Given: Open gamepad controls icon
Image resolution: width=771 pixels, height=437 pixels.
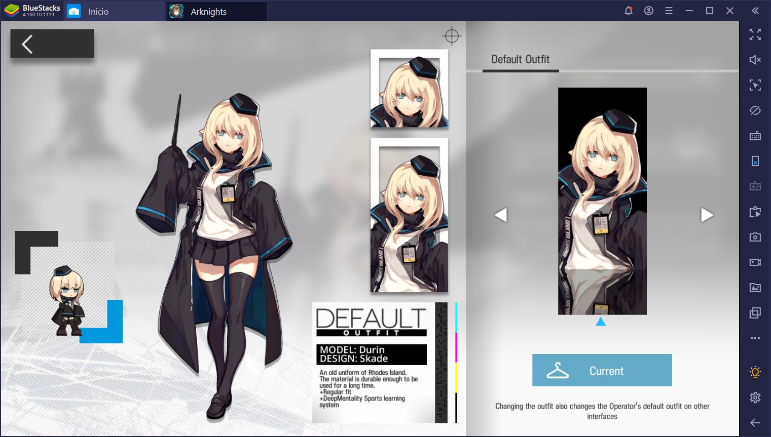Looking at the screenshot, I should tap(755, 186).
